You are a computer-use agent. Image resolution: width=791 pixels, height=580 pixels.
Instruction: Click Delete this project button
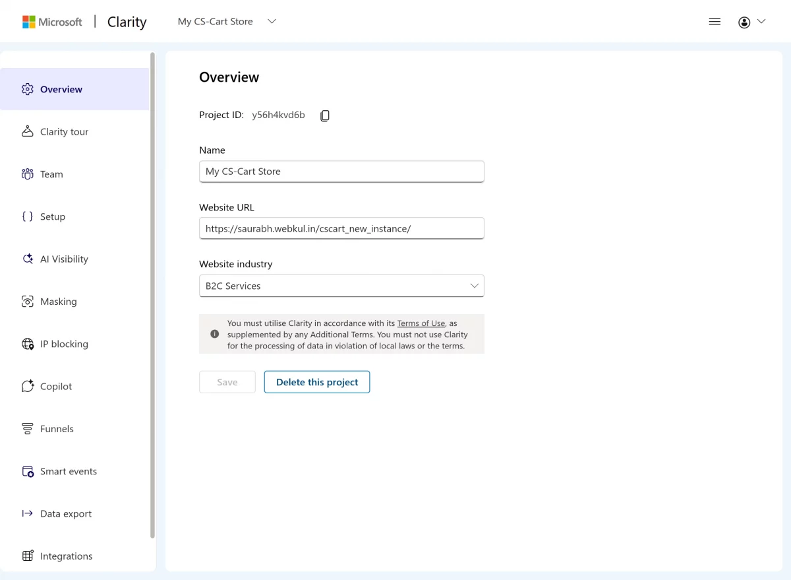point(317,382)
